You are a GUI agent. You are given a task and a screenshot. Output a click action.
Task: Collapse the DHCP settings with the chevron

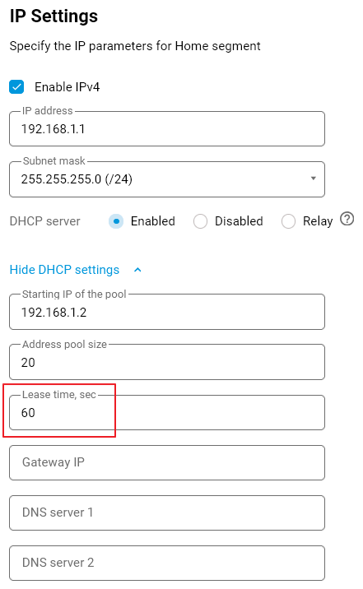137,270
